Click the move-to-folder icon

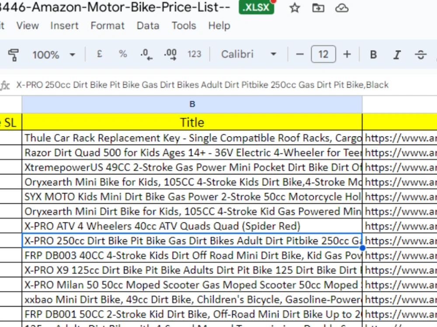318,8
